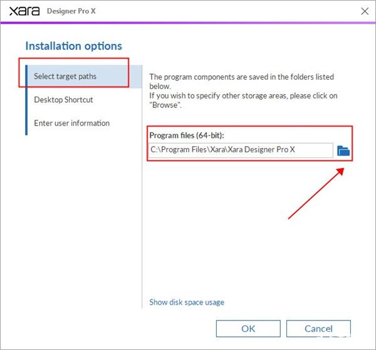Cancel the installation options dialog
Image resolution: width=376 pixels, height=350 pixels.
click(318, 329)
